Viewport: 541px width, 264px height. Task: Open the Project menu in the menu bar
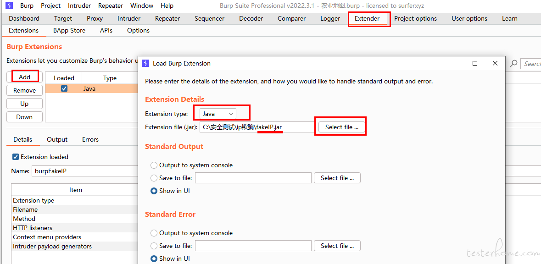(x=51, y=5)
